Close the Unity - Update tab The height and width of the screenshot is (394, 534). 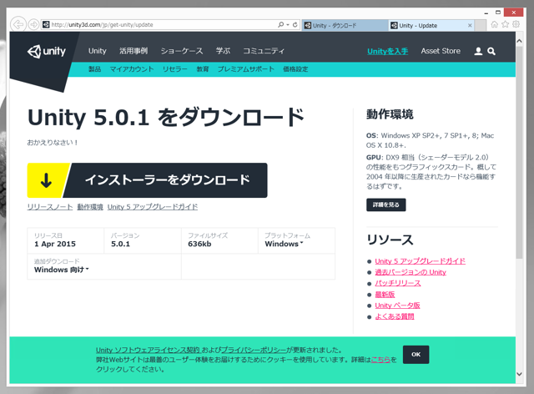point(470,25)
